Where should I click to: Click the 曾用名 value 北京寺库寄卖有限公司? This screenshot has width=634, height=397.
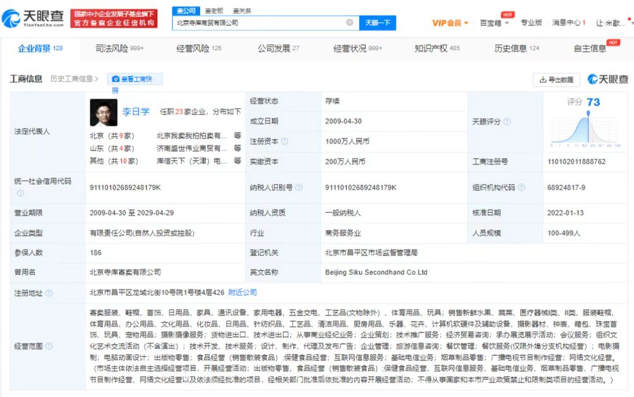point(125,272)
